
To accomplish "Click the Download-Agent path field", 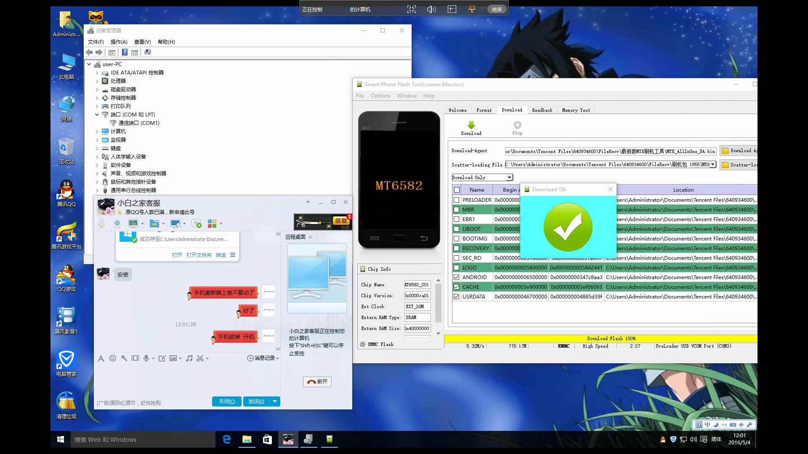I will pos(610,151).
